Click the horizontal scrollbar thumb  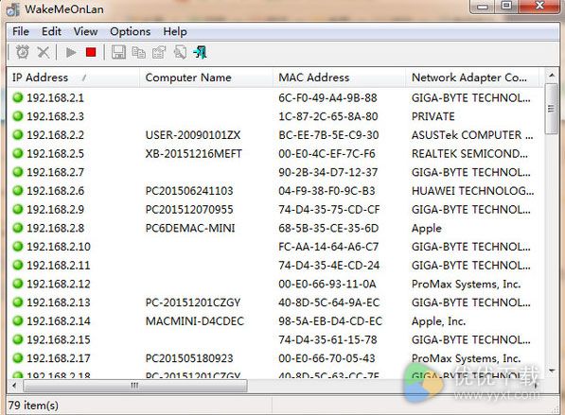(x=135, y=386)
